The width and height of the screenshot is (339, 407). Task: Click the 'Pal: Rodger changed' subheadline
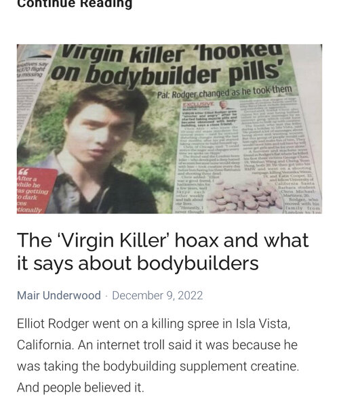click(224, 92)
